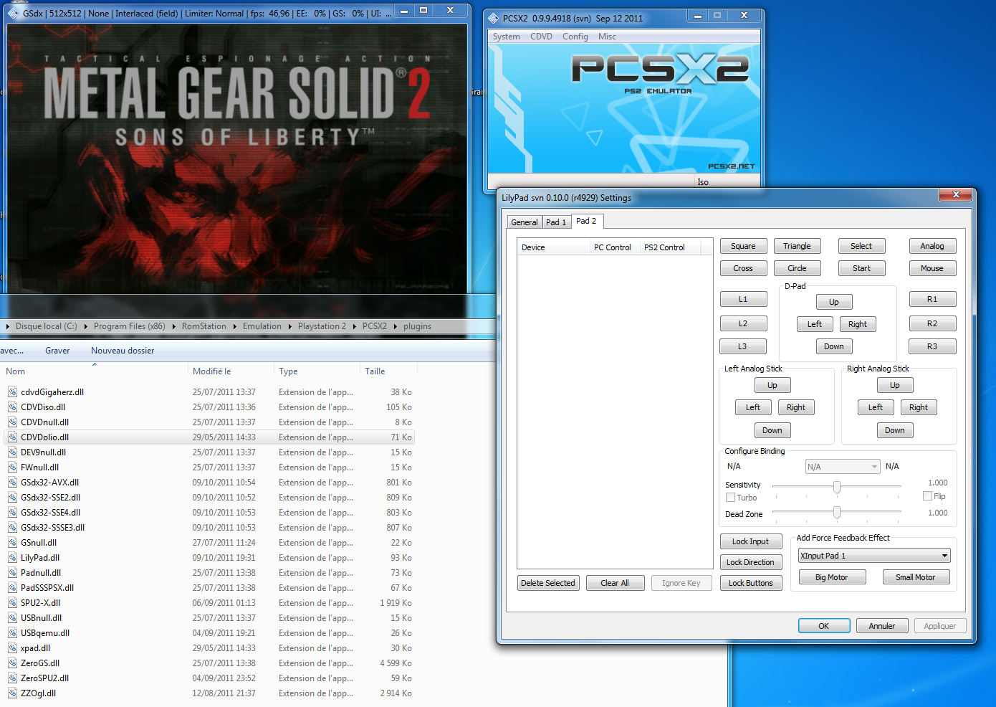Click the file icon next to PadSSSPSX.dll

tap(12, 588)
